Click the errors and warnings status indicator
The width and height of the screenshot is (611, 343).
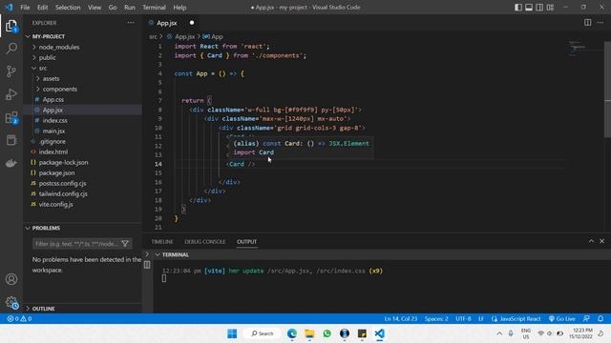click(19, 318)
